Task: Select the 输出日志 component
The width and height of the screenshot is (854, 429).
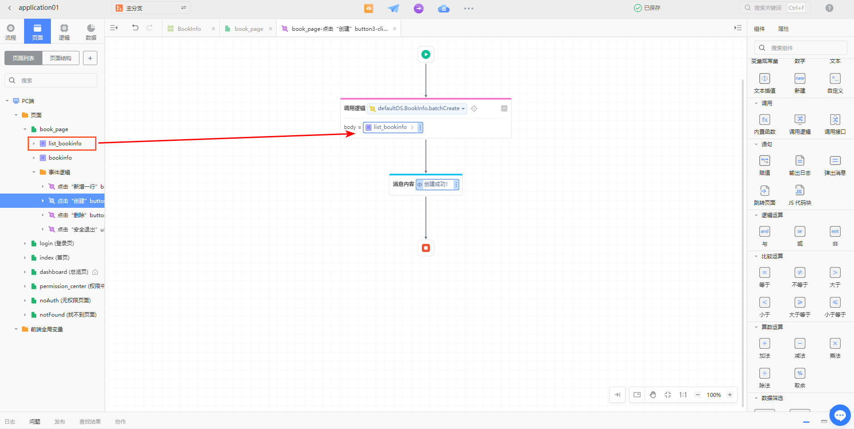Action: click(800, 165)
